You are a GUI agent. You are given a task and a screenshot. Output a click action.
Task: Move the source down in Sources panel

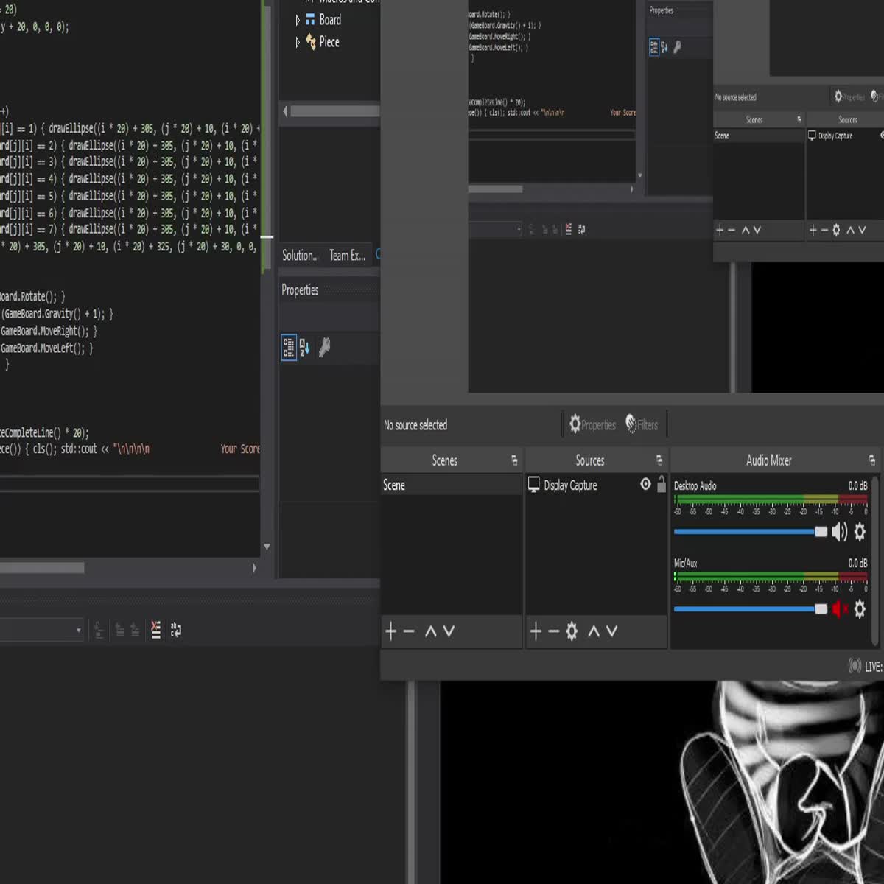coord(611,631)
